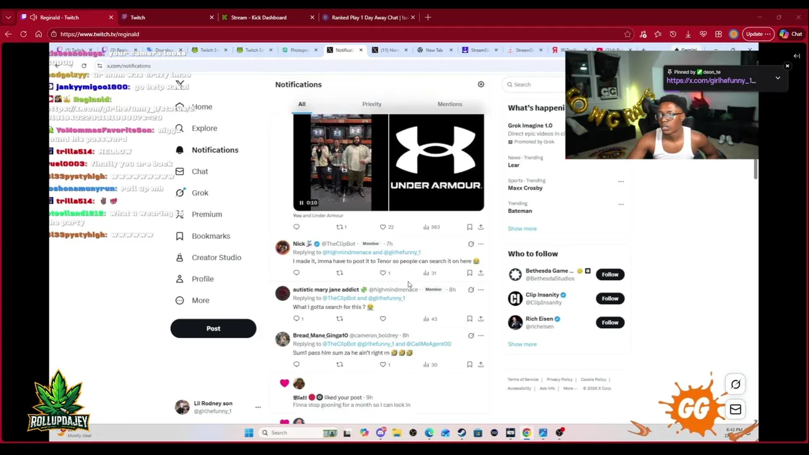Viewport: 809px width, 455px height.
Task: Open more options on Bread_Mane_Ginga10's reply
Action: coord(481,336)
